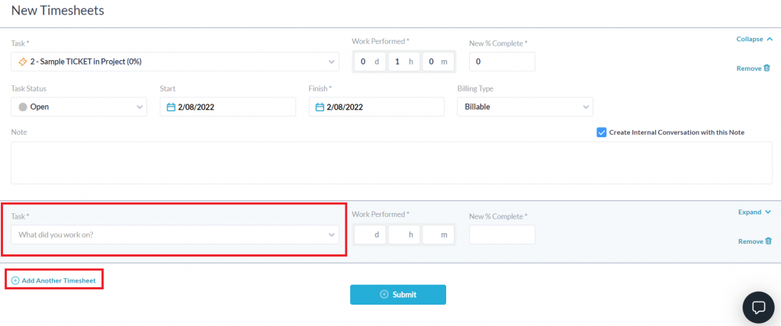Expand the second timesheet entry

(x=754, y=213)
